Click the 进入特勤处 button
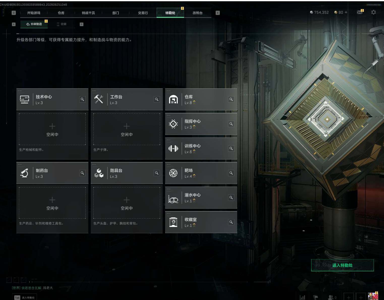 click(x=342, y=265)
